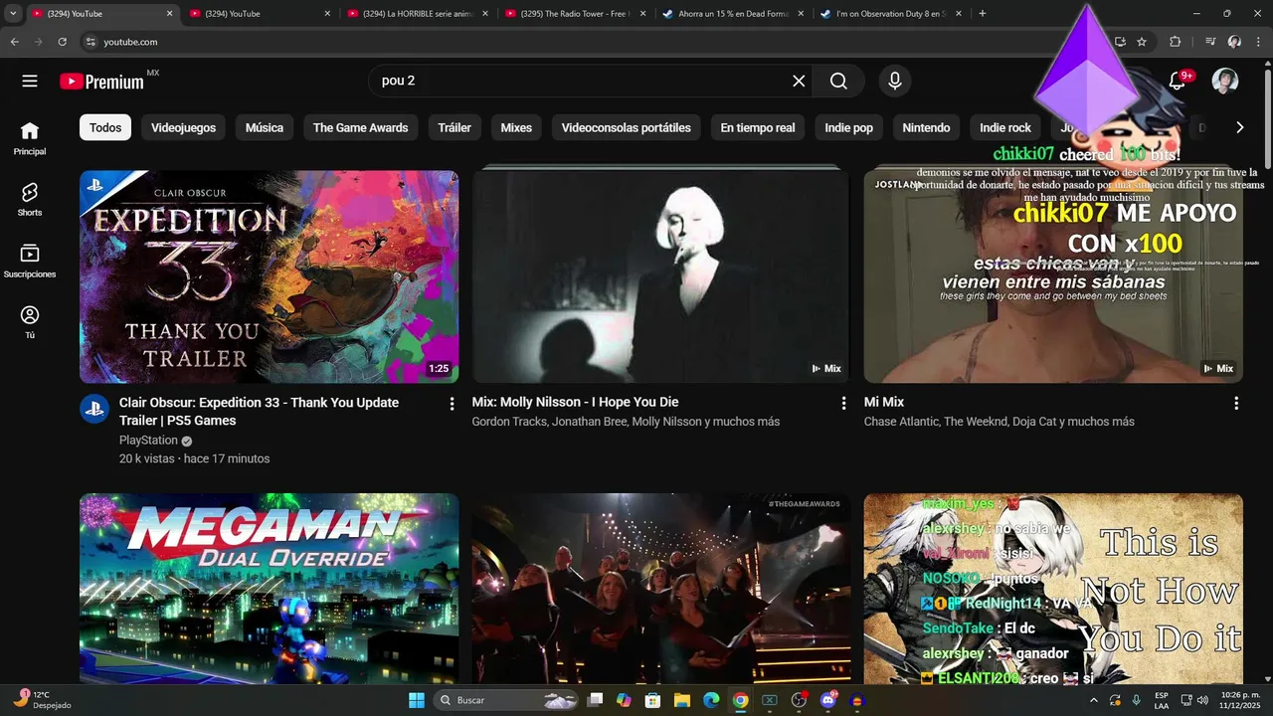Play the Megaman Dual Override thumbnail

tap(269, 589)
